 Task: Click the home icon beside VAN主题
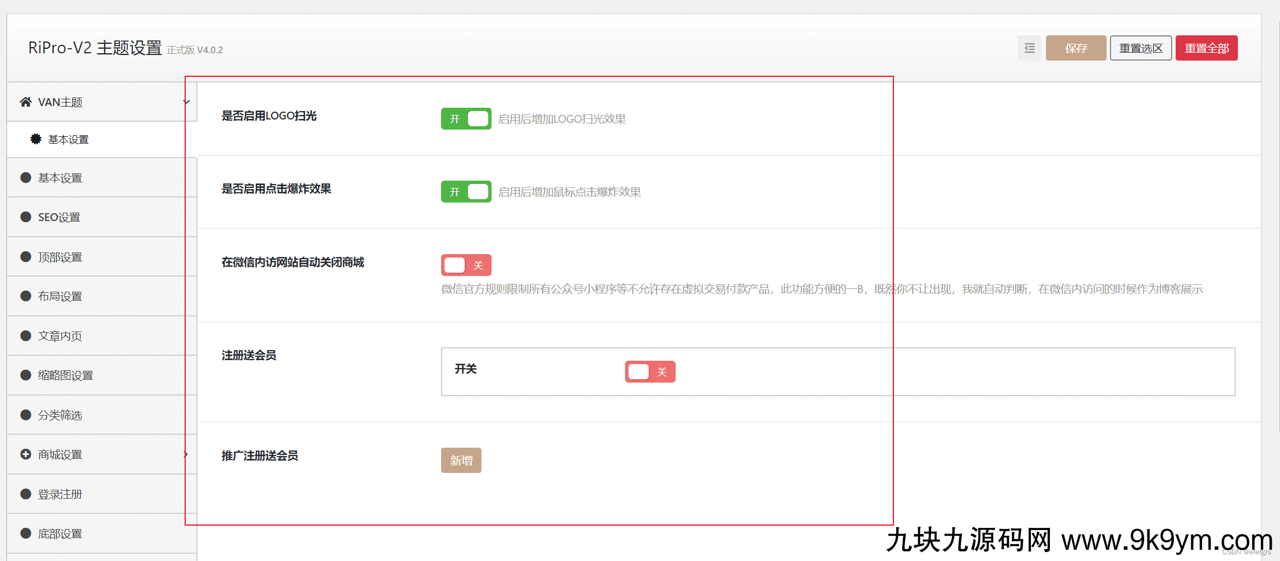[25, 102]
